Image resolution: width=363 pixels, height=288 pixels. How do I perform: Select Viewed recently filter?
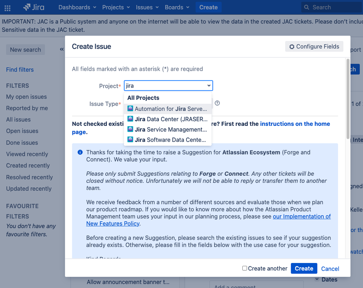(27, 154)
